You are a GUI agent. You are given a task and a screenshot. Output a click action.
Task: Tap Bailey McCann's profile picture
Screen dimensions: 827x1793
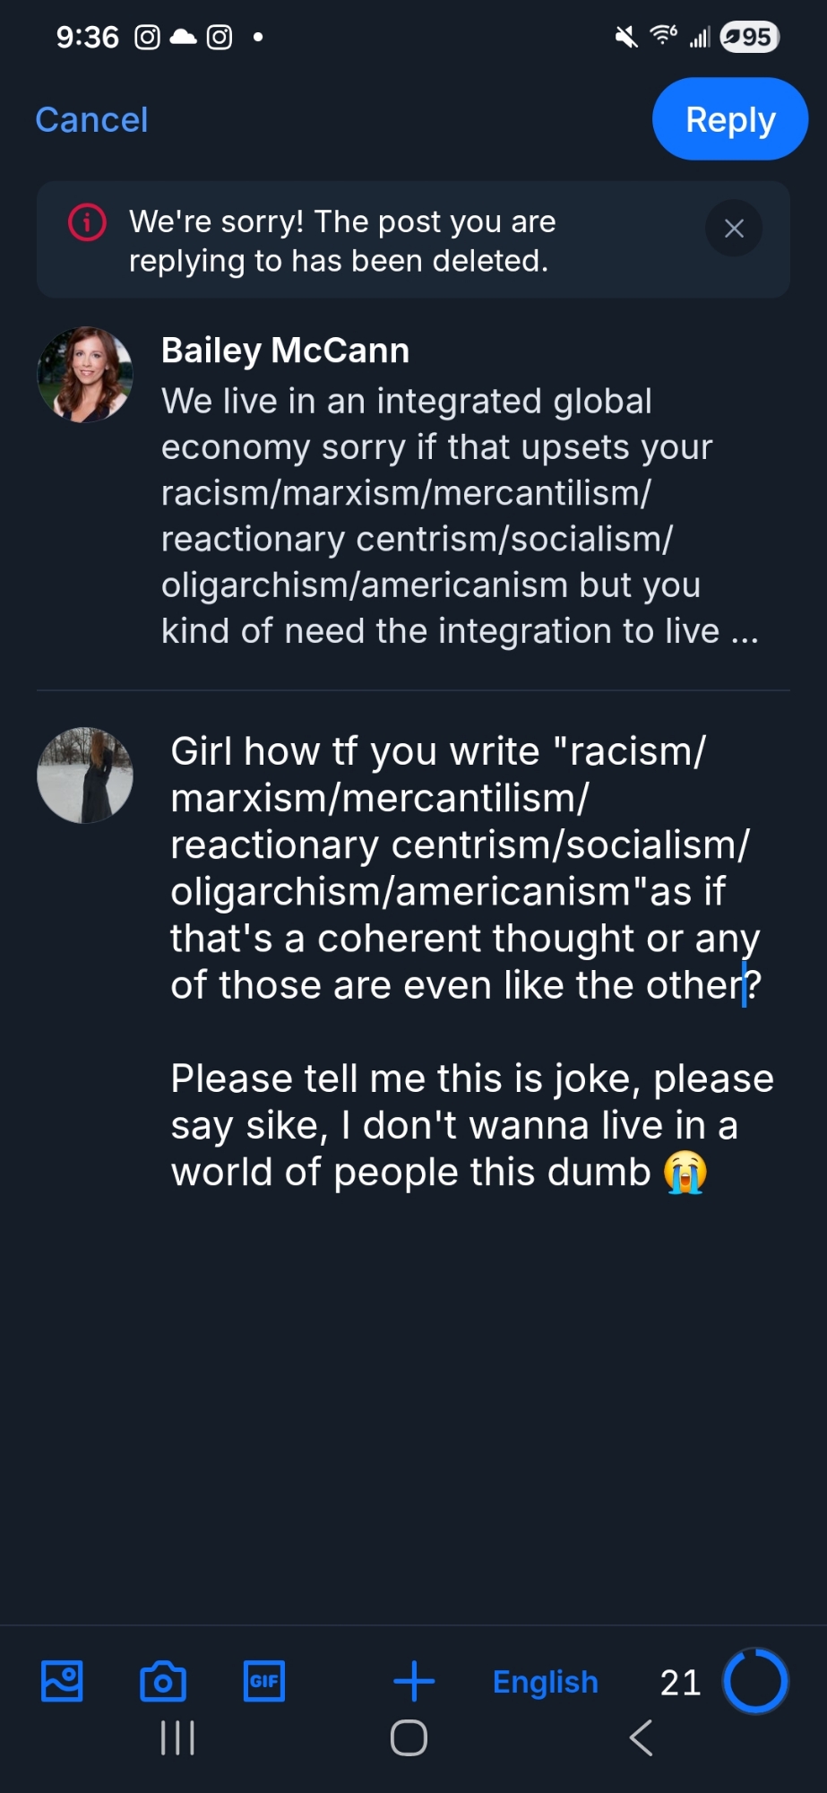tap(85, 375)
